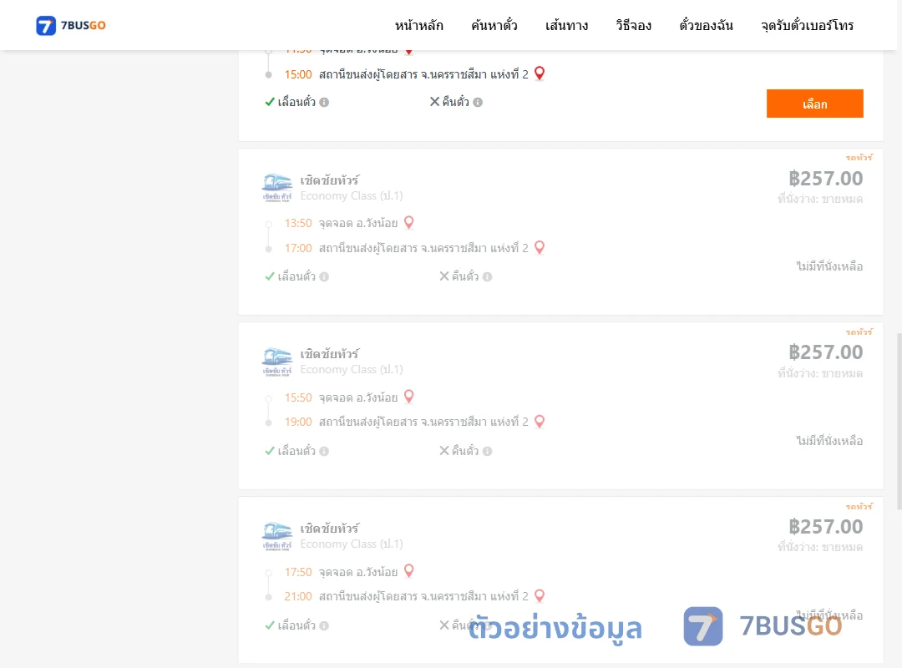Open the ค้นหาตั๋ว menu item
This screenshot has height=668, width=902.
click(x=494, y=25)
